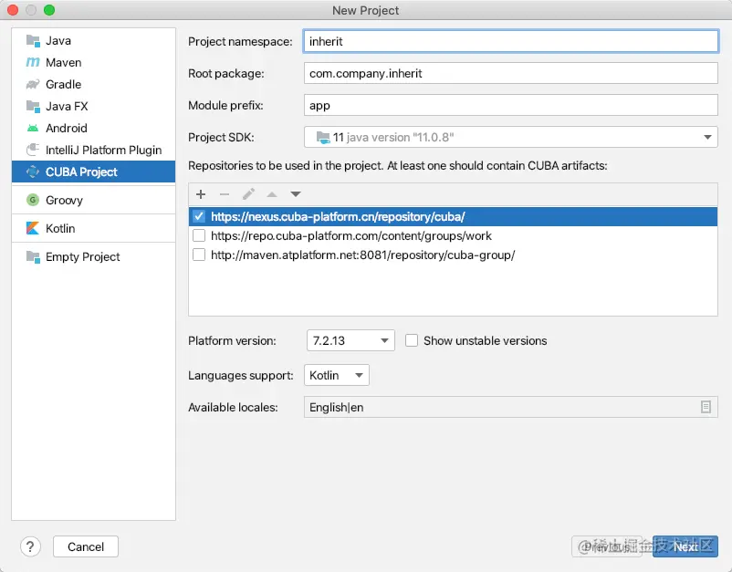Click the Available locales field
This screenshot has width=732, height=572.
pos(511,407)
